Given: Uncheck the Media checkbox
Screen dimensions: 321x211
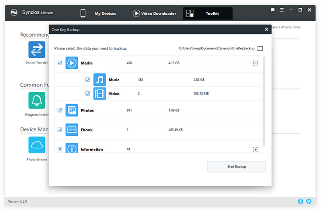Looking at the screenshot, I should (60, 63).
